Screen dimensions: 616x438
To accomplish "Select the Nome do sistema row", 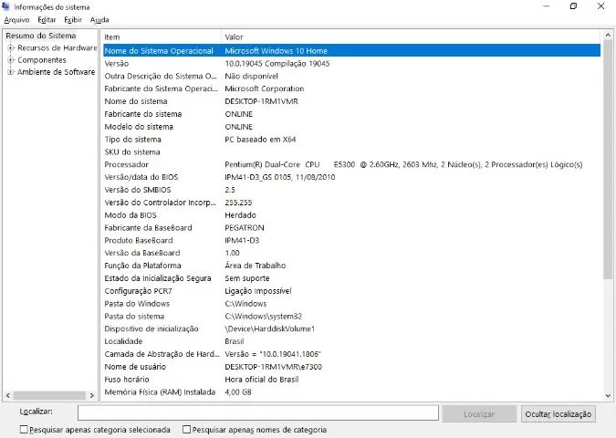I will (351, 101).
